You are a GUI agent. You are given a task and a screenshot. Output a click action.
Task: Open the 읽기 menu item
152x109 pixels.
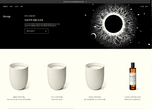coord(11,7)
